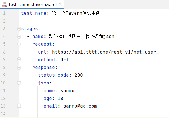Click the text 验证接口返回指定状态码和json
The width and height of the screenshot is (169, 118).
tap(82, 37)
